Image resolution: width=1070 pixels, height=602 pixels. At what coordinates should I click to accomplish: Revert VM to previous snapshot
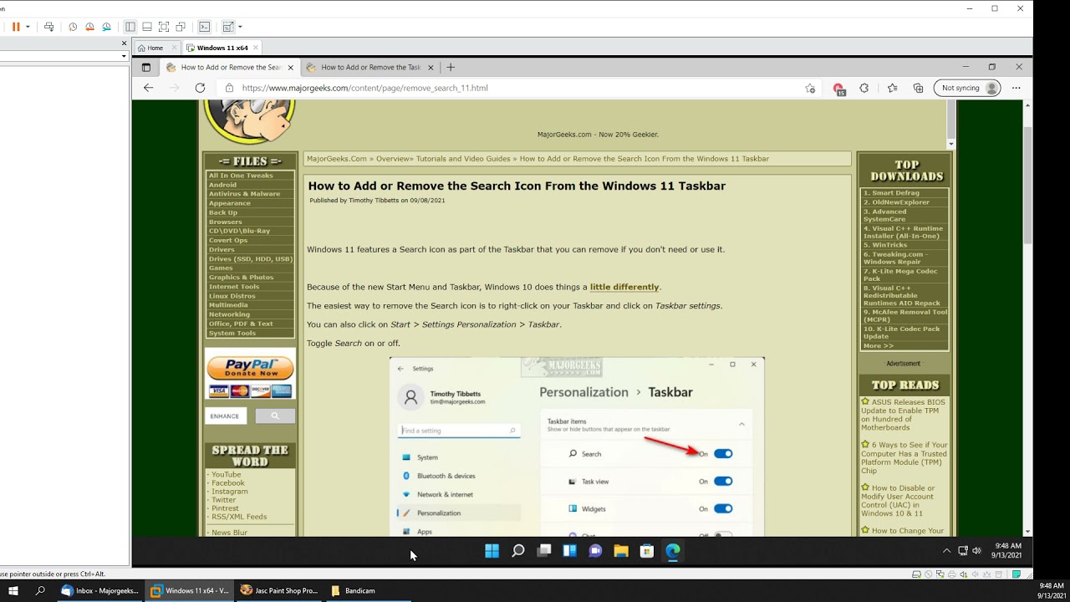(x=89, y=27)
